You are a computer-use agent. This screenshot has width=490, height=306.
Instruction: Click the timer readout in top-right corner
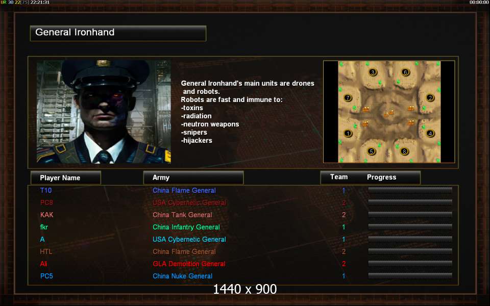(479, 2)
